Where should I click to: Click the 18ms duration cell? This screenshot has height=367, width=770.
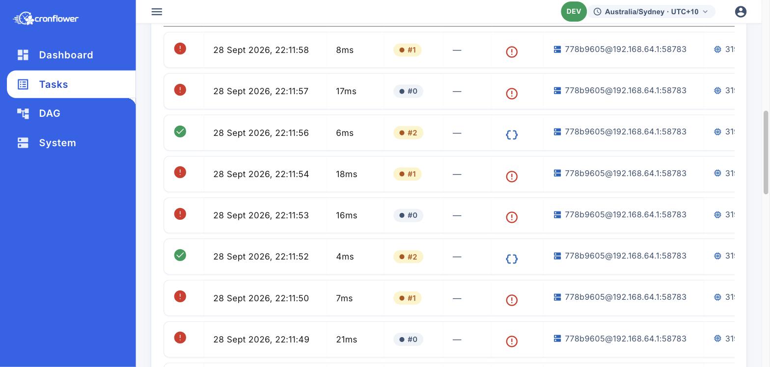[347, 174]
